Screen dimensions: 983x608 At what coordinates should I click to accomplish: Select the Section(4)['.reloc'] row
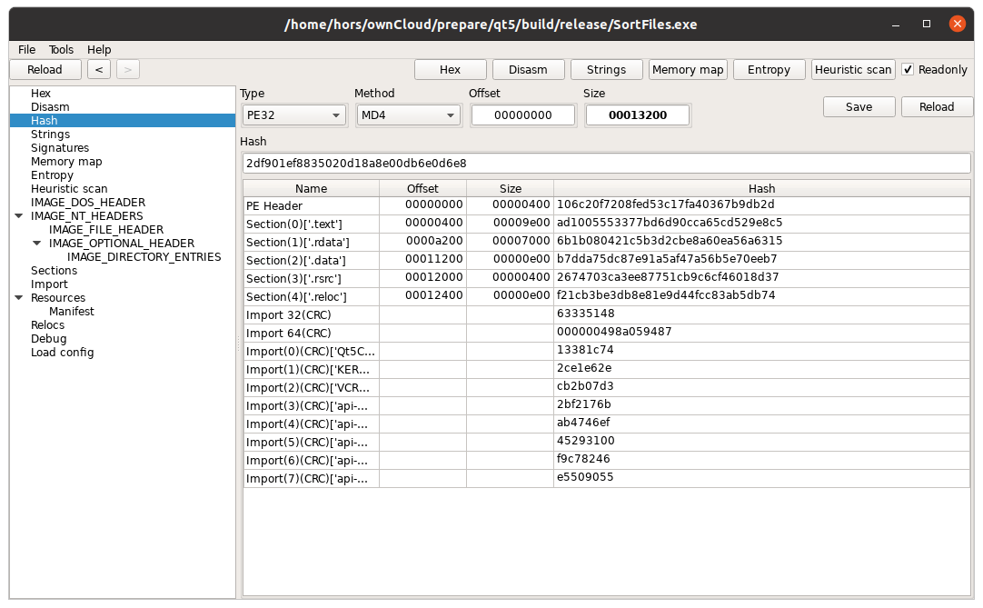(x=606, y=297)
